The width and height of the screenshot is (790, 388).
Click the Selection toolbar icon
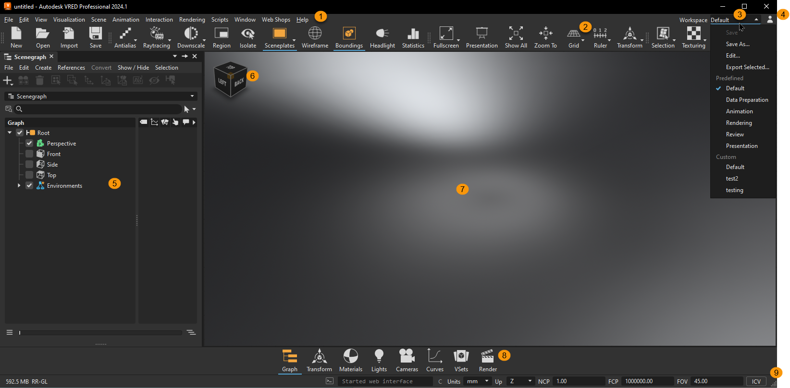pos(663,37)
